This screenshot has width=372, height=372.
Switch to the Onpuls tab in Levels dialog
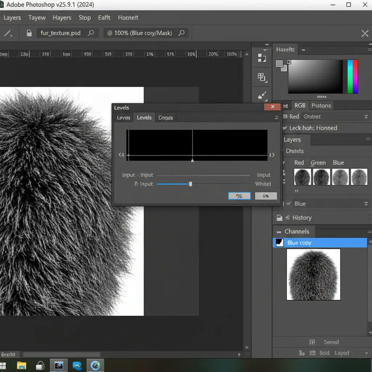click(166, 118)
